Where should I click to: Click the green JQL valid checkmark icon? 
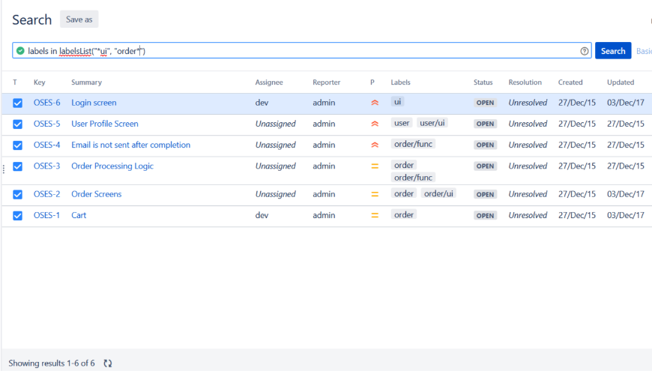pyautogui.click(x=20, y=51)
